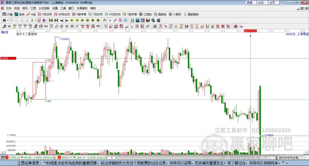Open the 江恩 menu
Image resolution: width=309 pixels, height=166 pixels.
point(33,8)
